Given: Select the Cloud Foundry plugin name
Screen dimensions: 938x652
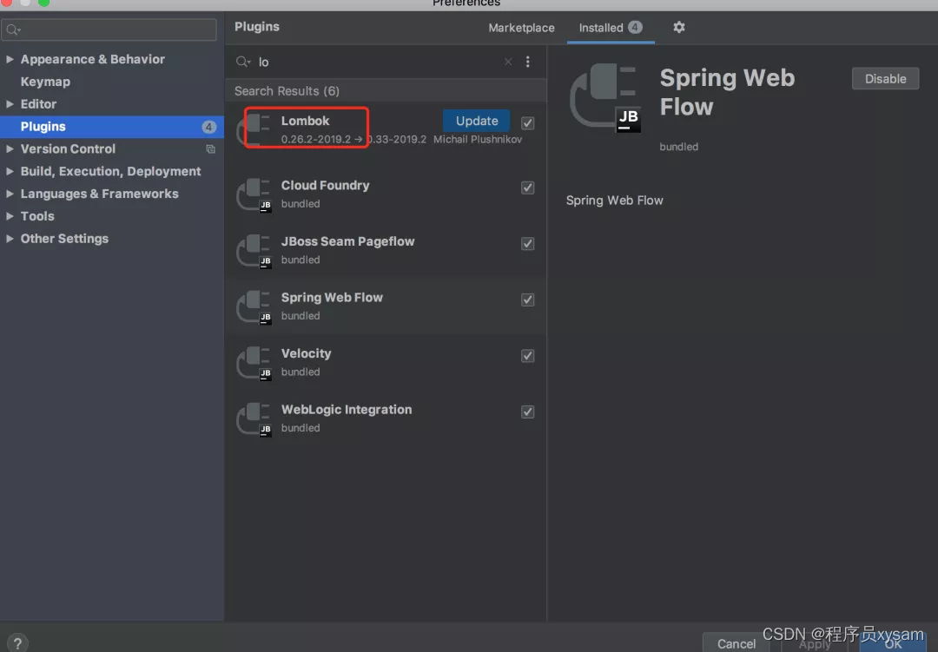Looking at the screenshot, I should [326, 186].
